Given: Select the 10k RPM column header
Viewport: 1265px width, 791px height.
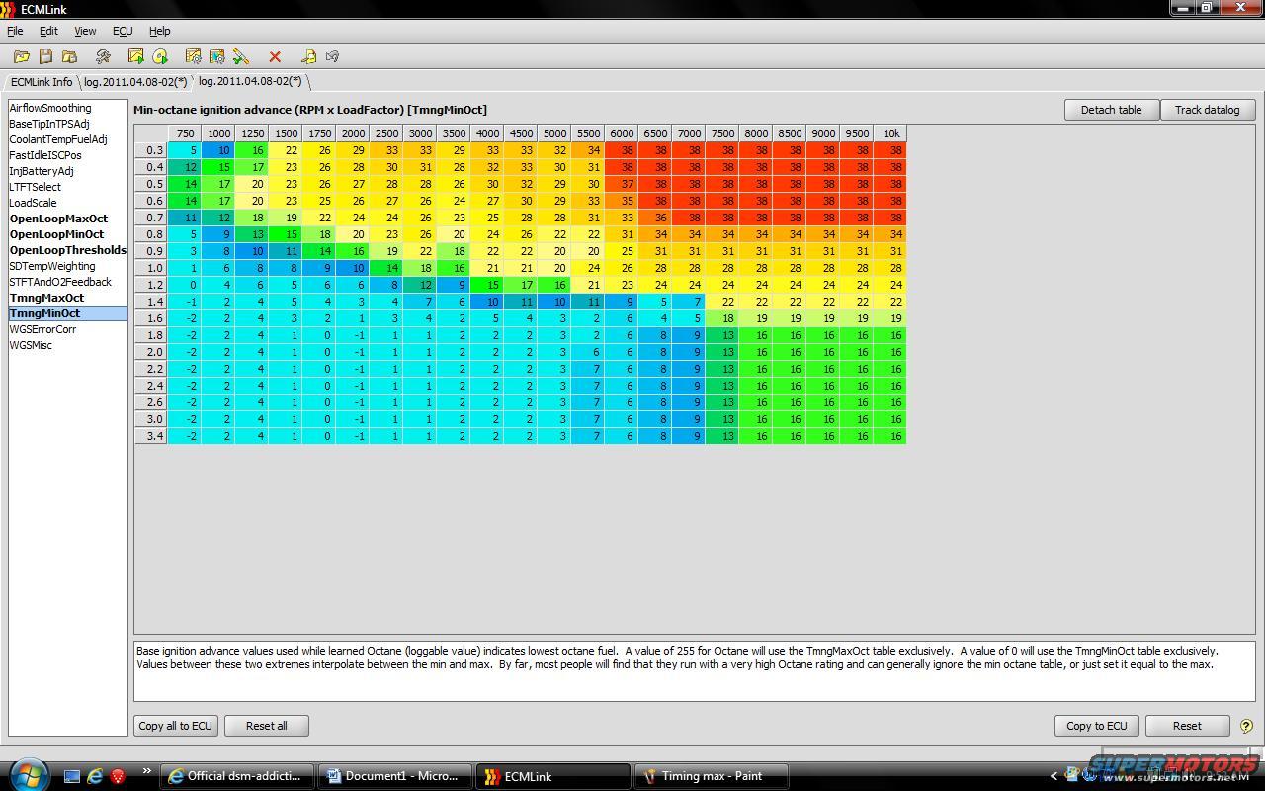Looking at the screenshot, I should pos(891,133).
